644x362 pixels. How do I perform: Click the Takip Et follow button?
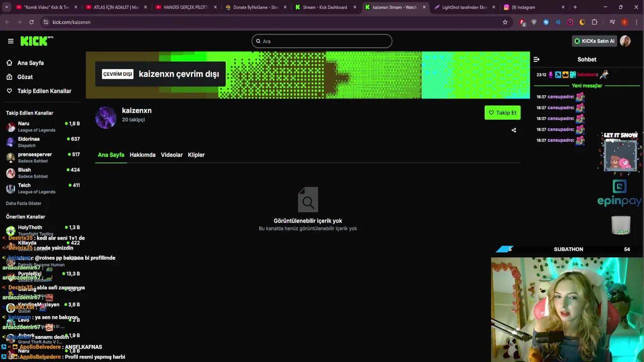pyautogui.click(x=503, y=113)
